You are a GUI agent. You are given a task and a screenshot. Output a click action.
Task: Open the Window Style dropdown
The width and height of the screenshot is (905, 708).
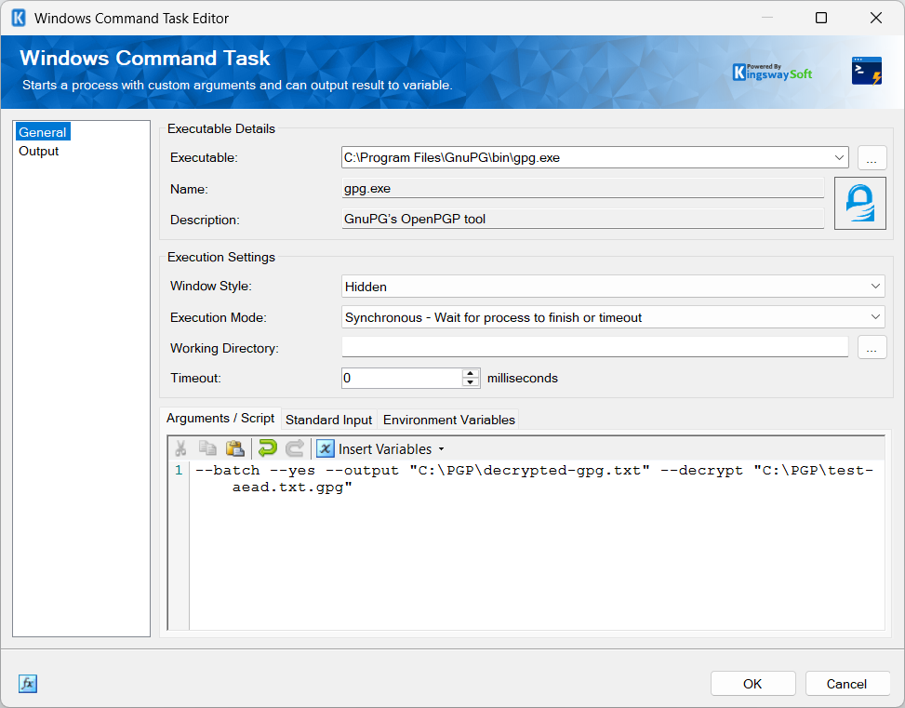click(875, 287)
